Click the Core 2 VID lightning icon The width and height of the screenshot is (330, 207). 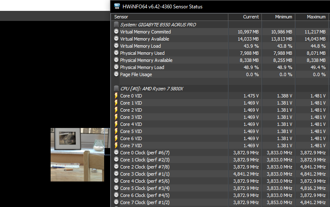116,110
